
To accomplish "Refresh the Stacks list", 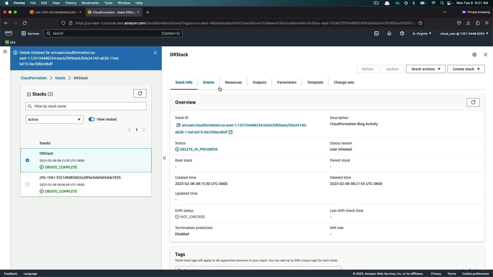I will [x=140, y=93].
